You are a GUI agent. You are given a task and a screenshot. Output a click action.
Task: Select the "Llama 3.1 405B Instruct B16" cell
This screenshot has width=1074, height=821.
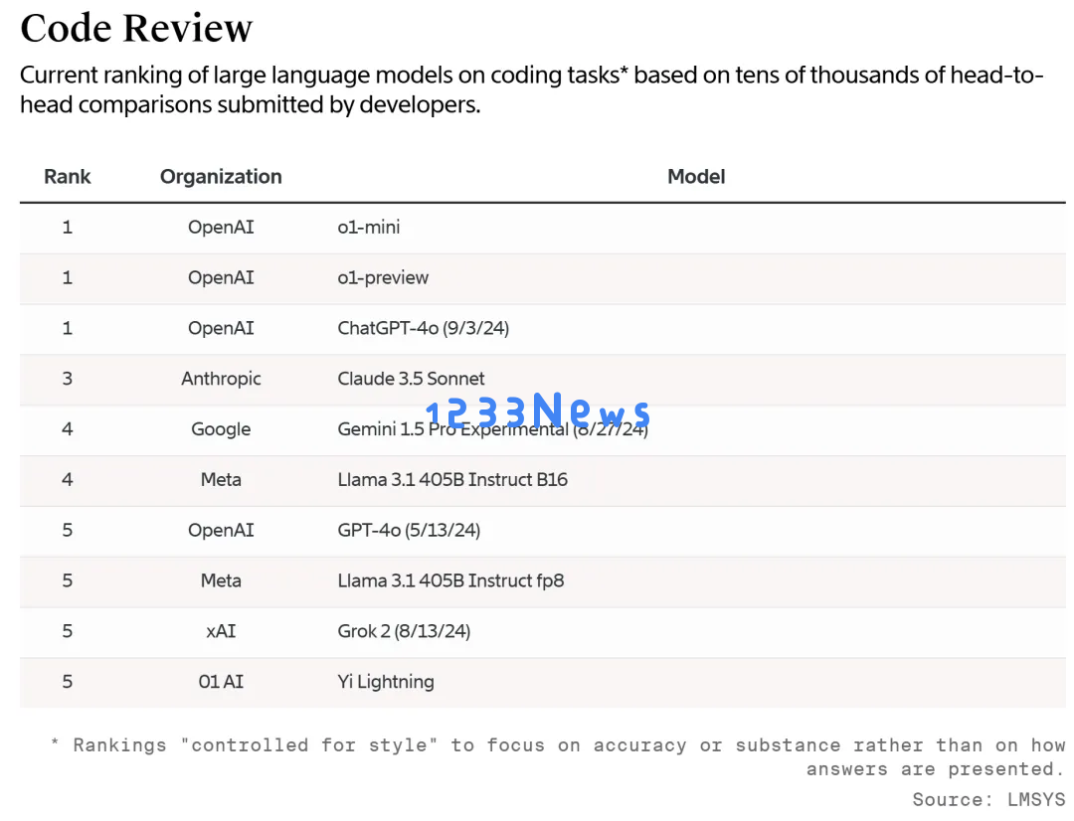(x=452, y=480)
